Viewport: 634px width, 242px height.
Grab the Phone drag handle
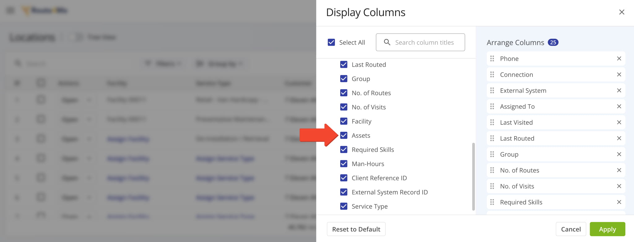pyautogui.click(x=492, y=59)
